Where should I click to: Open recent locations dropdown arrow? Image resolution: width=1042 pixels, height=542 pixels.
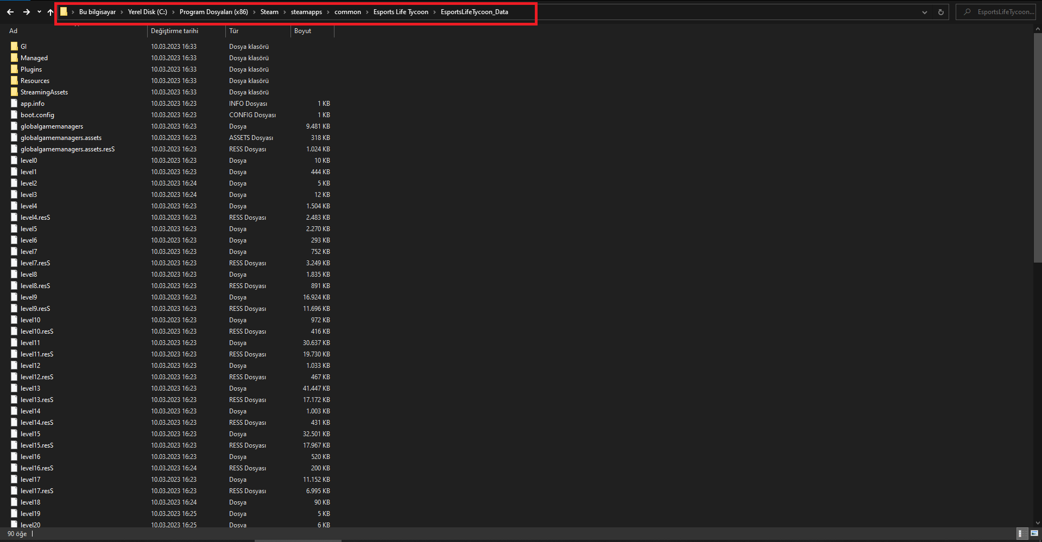[x=39, y=12]
